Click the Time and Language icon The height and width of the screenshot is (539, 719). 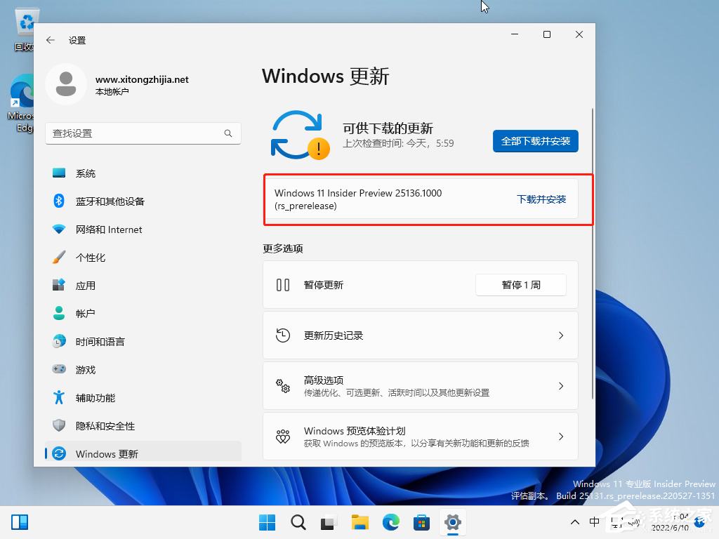(x=59, y=342)
